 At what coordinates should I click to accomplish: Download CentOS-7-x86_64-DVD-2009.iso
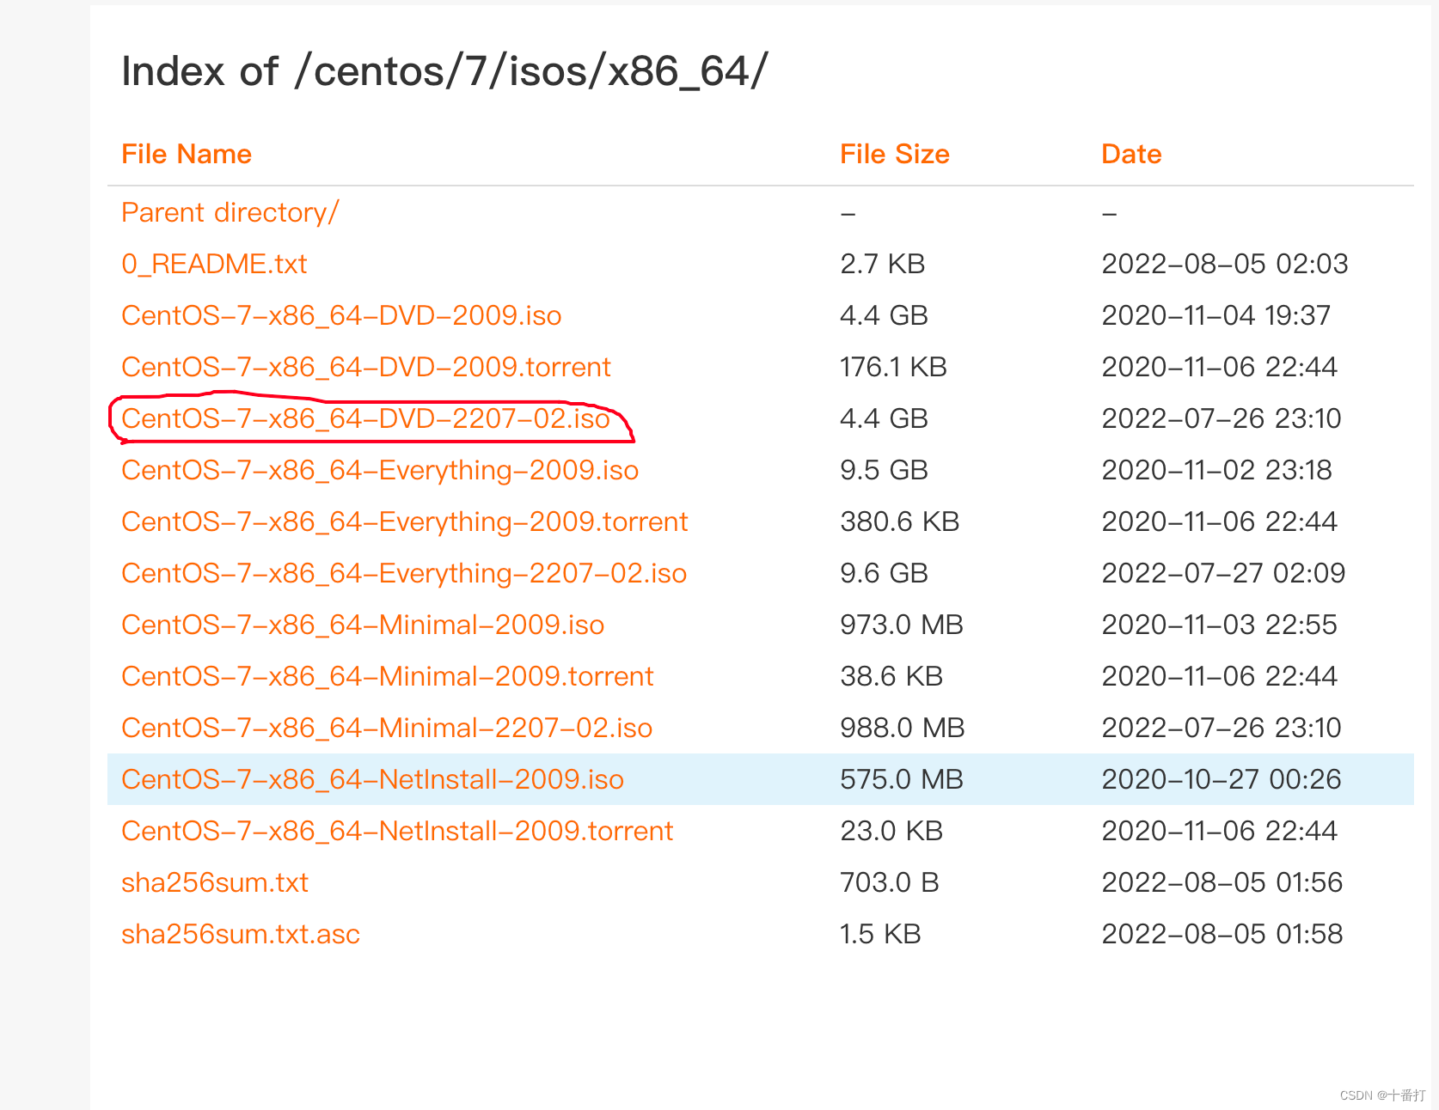coord(341,315)
